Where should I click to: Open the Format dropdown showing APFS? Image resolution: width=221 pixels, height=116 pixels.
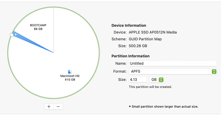[173, 72]
